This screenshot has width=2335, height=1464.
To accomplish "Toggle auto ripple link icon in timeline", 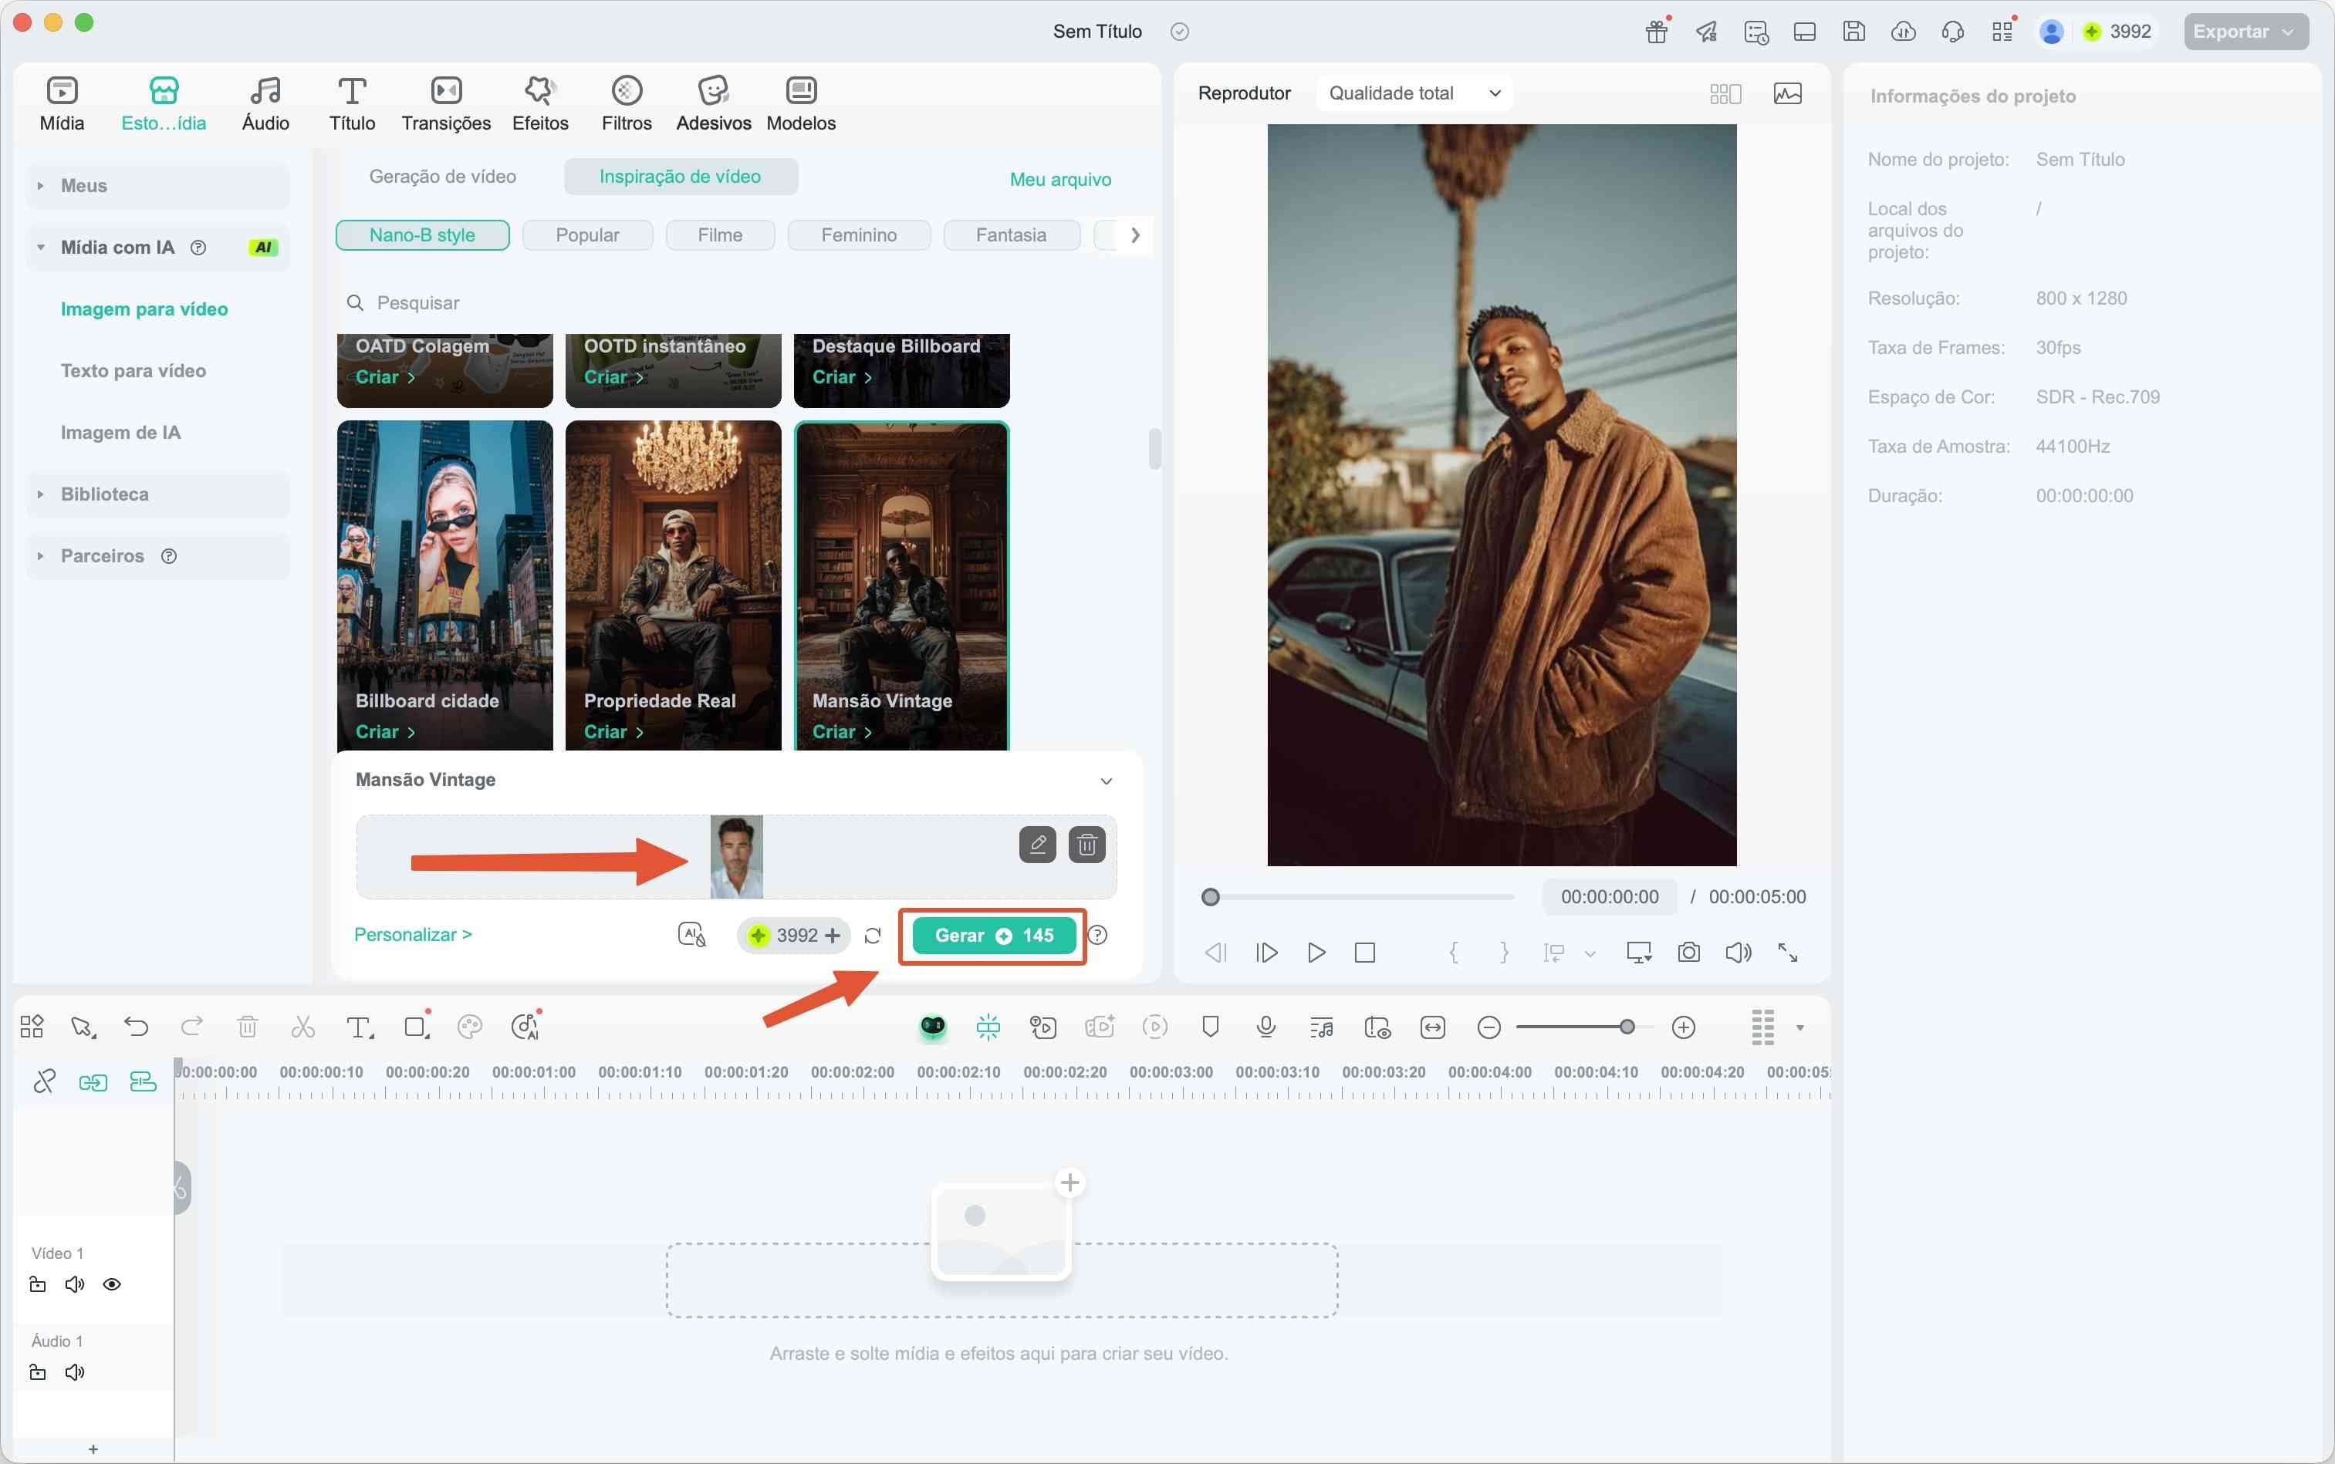I will tap(93, 1082).
